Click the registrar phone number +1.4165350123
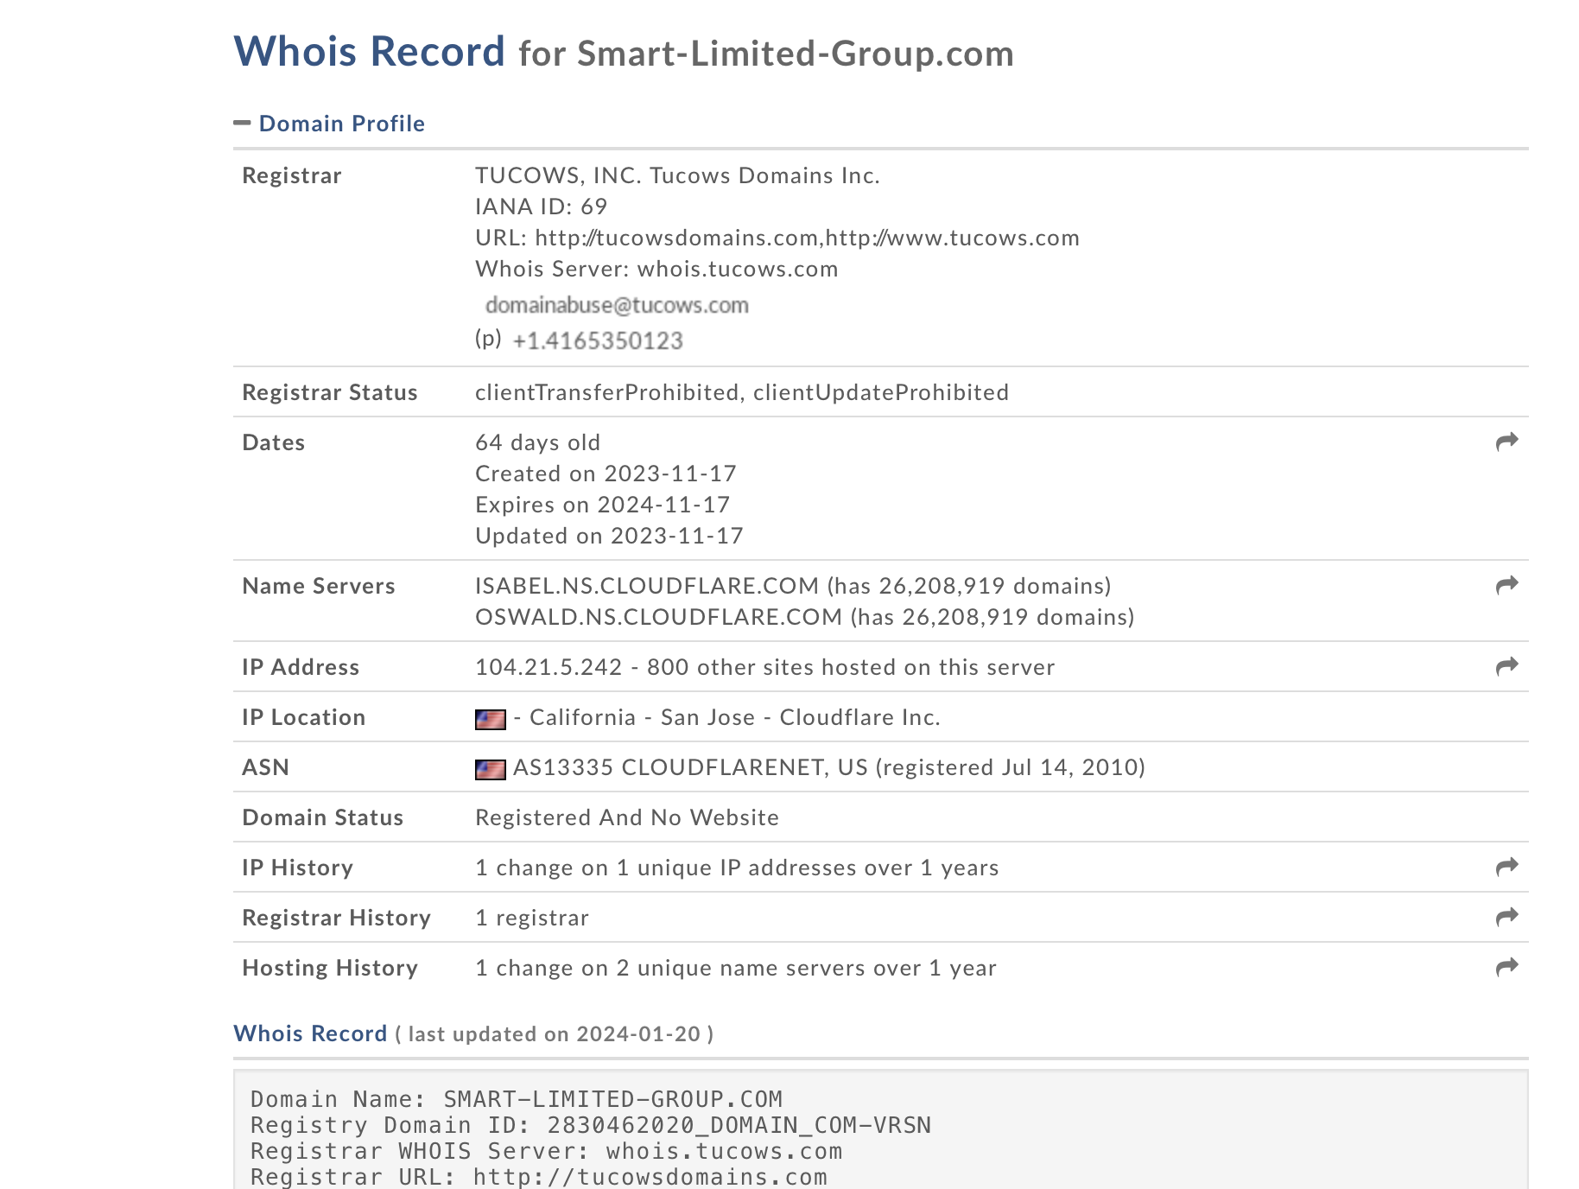The height and width of the screenshot is (1189, 1579). coord(598,340)
